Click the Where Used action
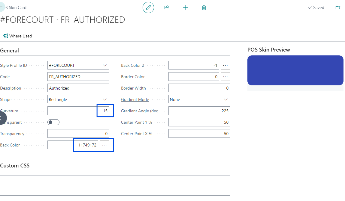The image size is (345, 201). (x=18, y=36)
